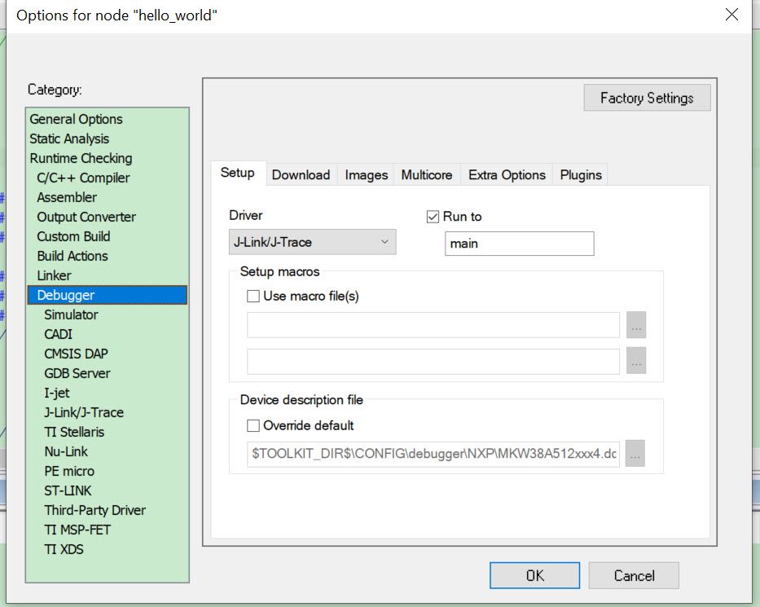Select Custom Build category
The image size is (760, 607).
click(x=73, y=236)
